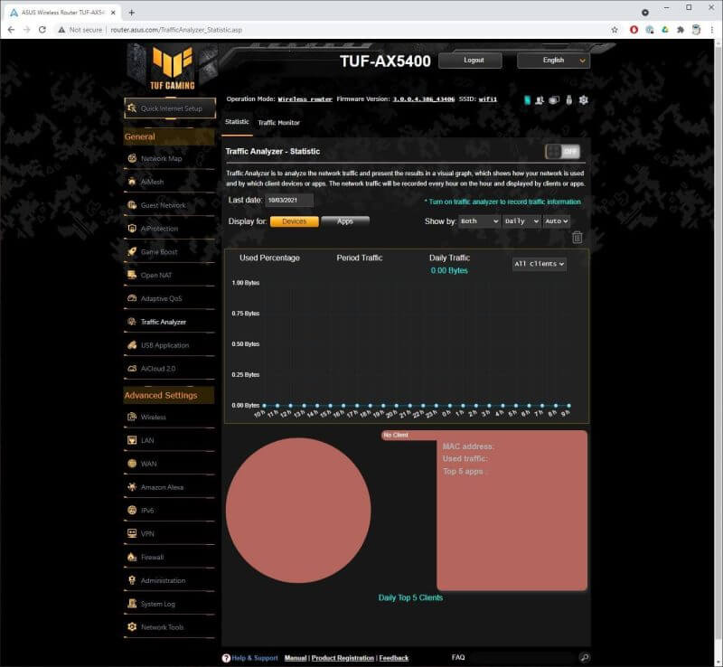Toggle the Traffic Analyzer statistic switch on
The height and width of the screenshot is (667, 723).
point(562,151)
